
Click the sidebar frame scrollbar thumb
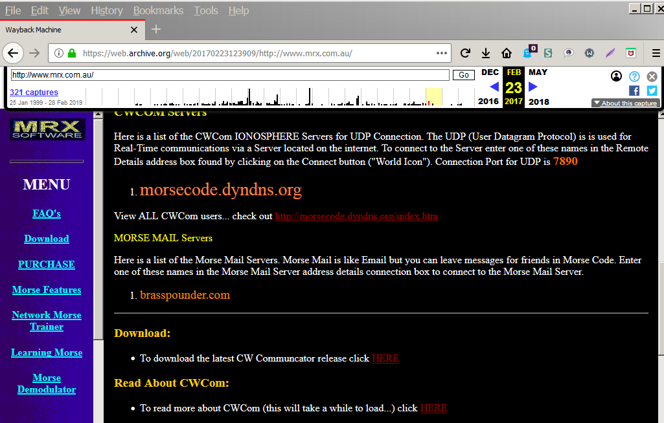[x=98, y=229]
